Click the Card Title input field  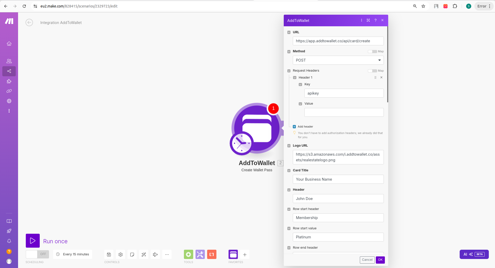click(338, 179)
